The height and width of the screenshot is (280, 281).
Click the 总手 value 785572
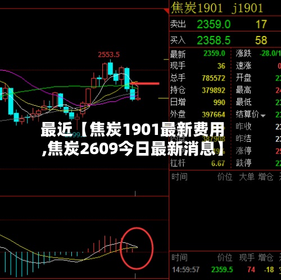pos(214,78)
